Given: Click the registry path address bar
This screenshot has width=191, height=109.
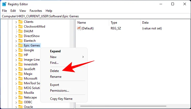Looking at the screenshot, I should [94, 16].
